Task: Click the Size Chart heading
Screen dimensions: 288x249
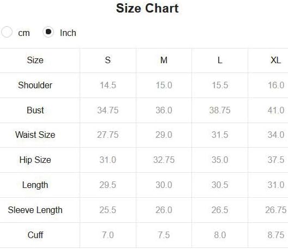Action: (x=147, y=8)
